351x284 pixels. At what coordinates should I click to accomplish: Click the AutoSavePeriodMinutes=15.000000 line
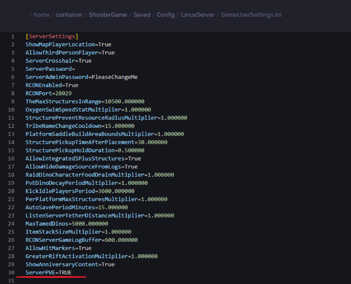pos(76,208)
